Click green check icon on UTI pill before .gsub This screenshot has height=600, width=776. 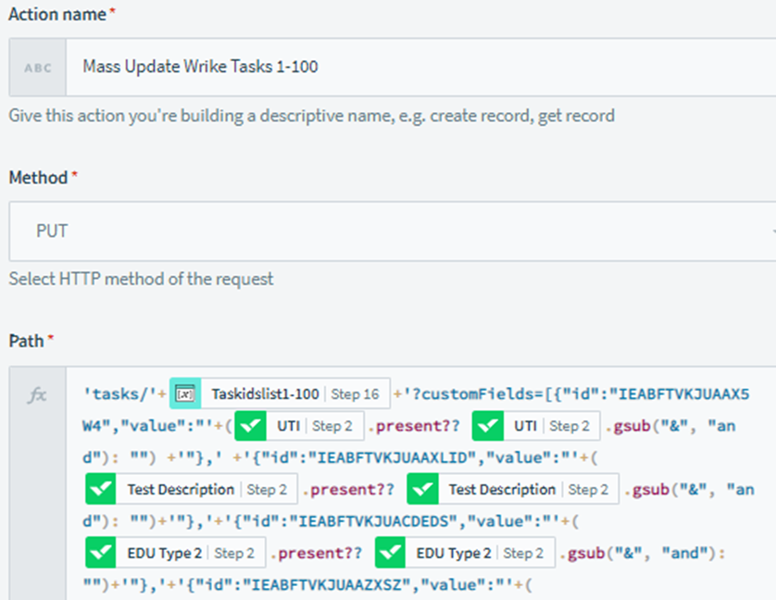(488, 426)
